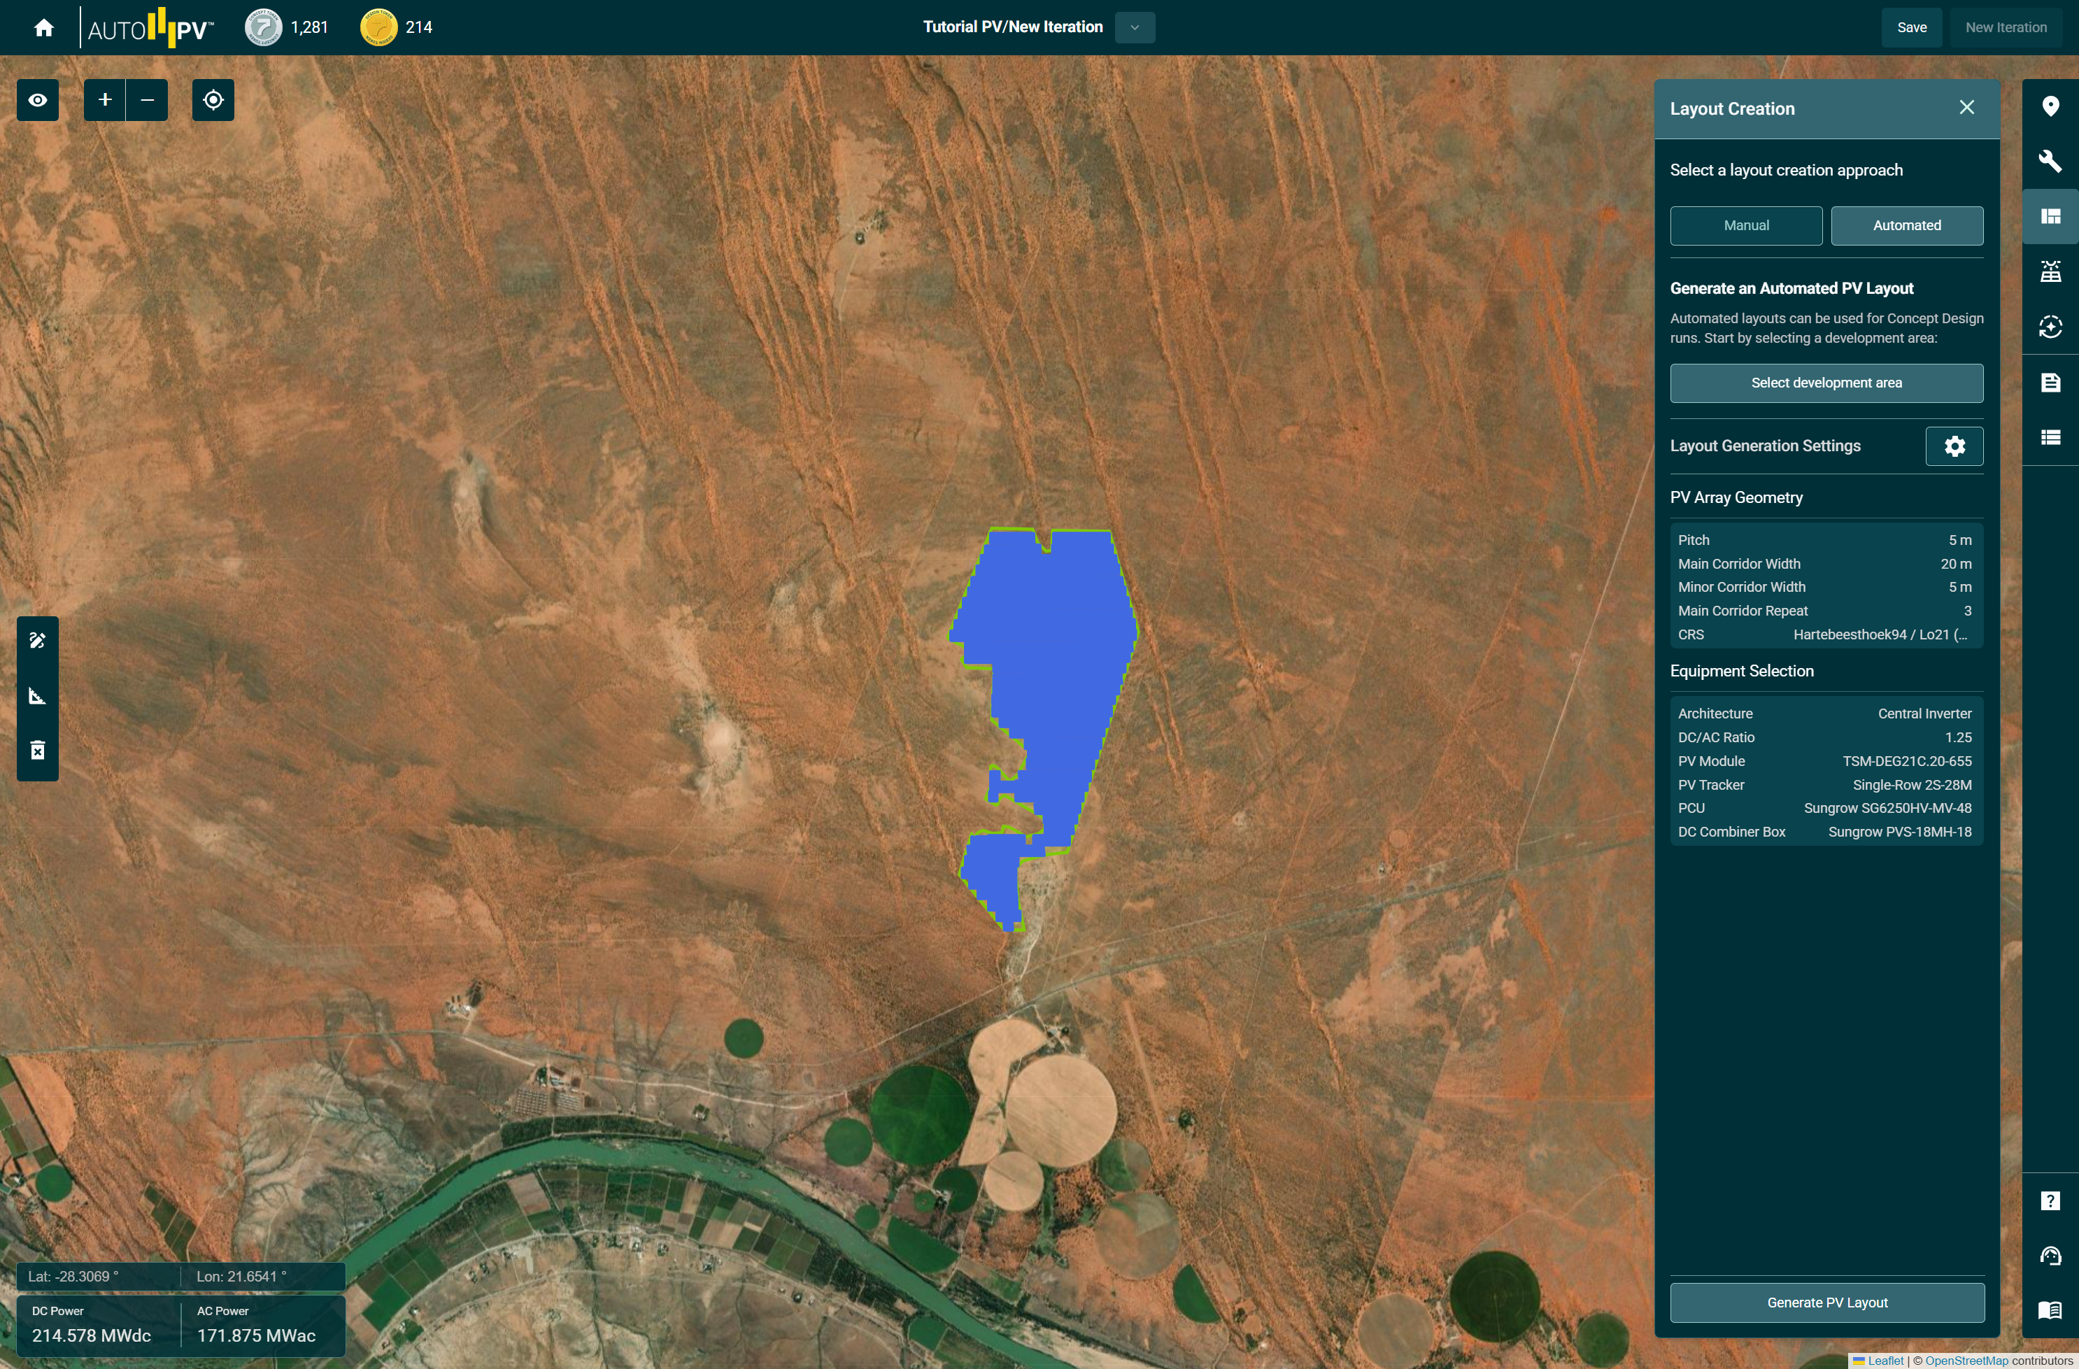
Task: Open the optimization cycle sidebar icon
Action: [x=2050, y=327]
